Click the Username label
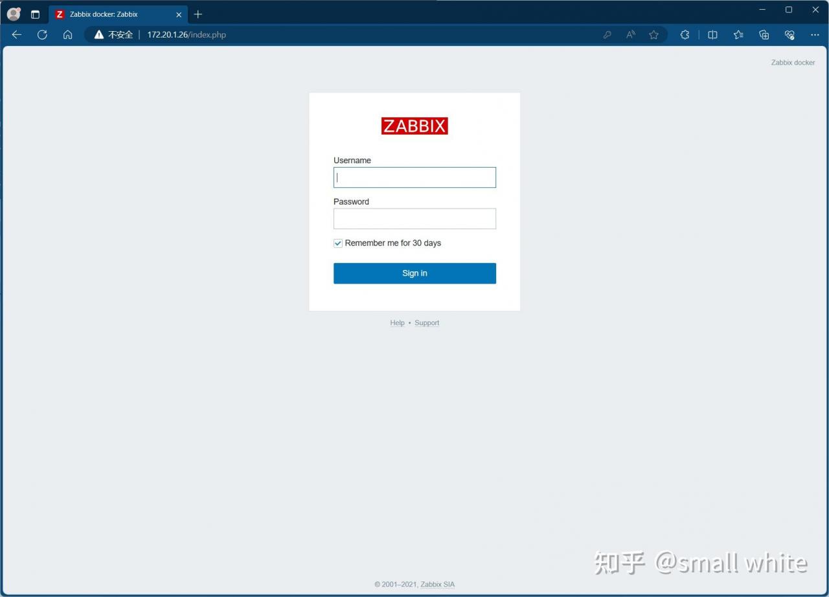Screen dimensions: 829x597 click(x=352, y=161)
